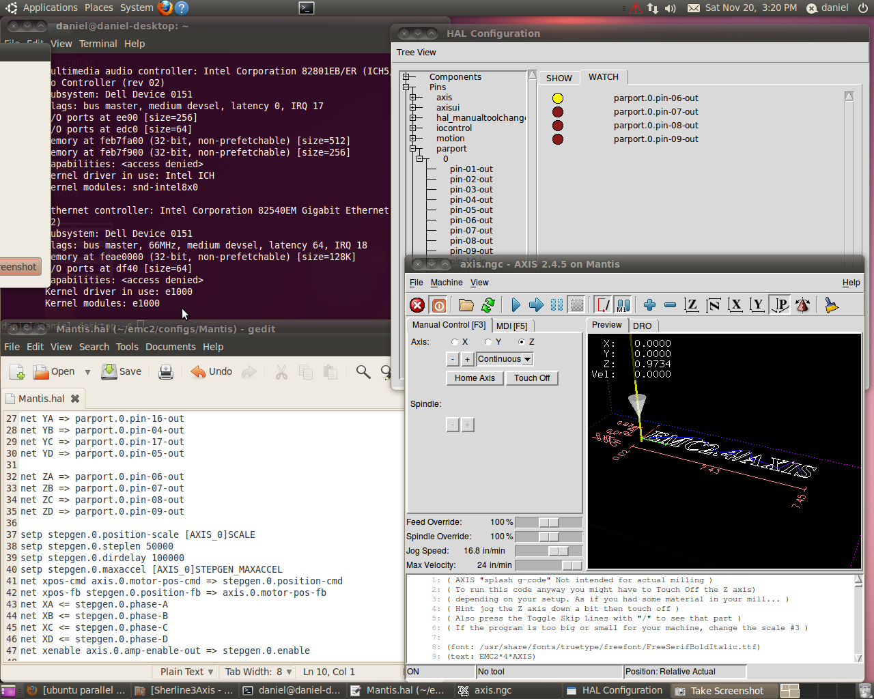Toggle rotate mode cone icon in AXIS
This screenshot has height=699, width=874.
pyautogui.click(x=803, y=305)
